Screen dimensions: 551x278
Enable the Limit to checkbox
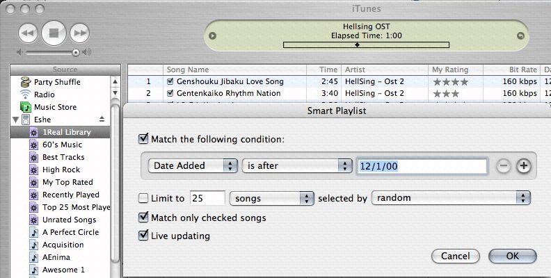(143, 198)
